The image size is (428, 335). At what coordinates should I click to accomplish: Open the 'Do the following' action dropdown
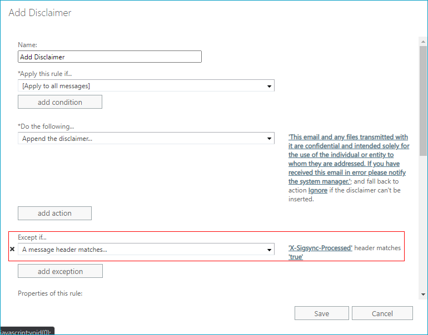(x=146, y=139)
